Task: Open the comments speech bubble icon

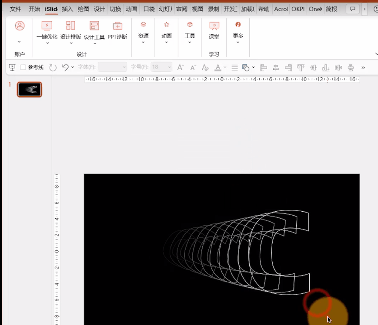Action: 352,9
